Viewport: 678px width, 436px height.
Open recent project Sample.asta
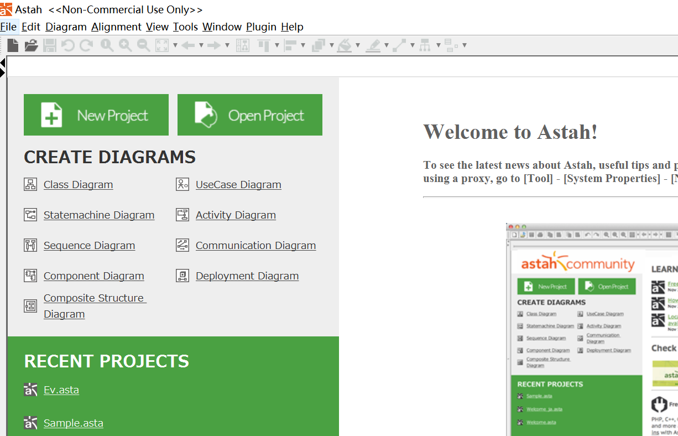(74, 423)
